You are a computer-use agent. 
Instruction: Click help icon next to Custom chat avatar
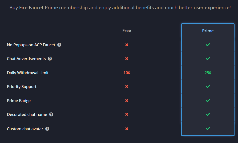47,129
